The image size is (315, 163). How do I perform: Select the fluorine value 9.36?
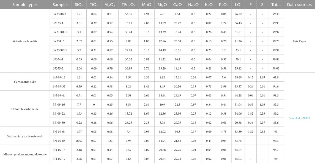pos(251,122)
